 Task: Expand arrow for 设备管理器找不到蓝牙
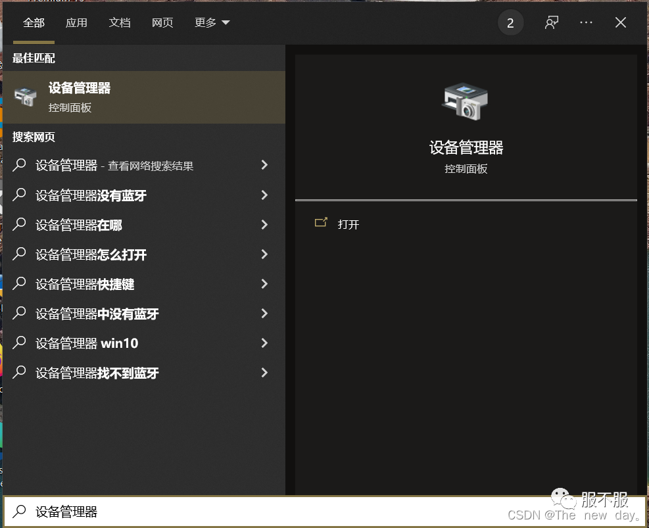pyautogui.click(x=264, y=373)
